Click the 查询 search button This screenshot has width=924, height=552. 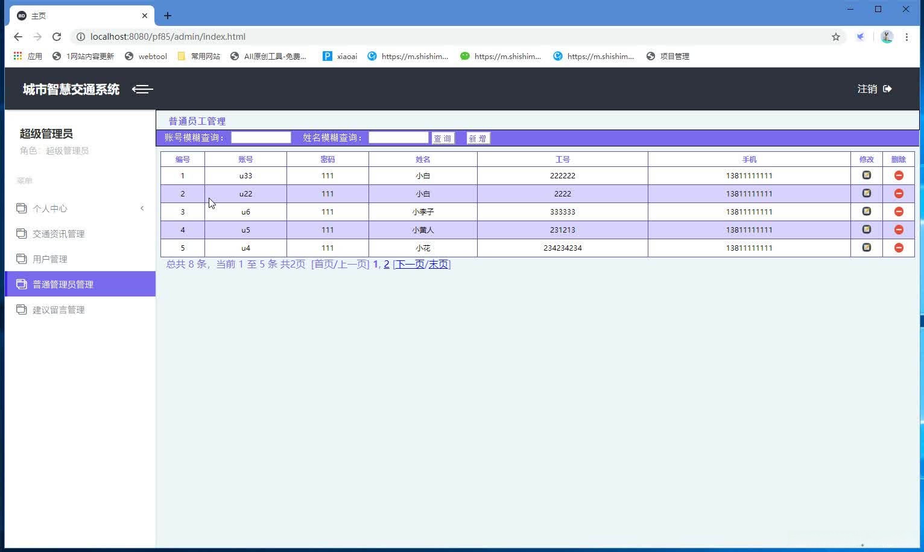pos(443,139)
